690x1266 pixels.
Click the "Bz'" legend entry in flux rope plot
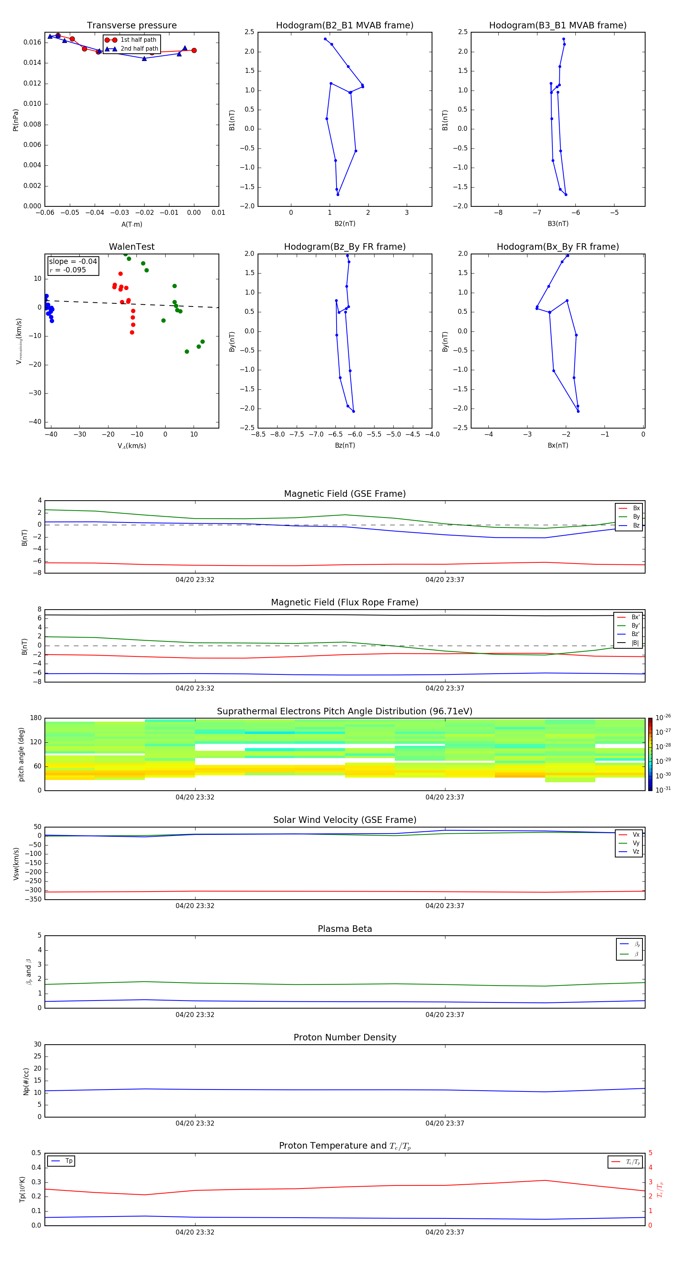click(629, 634)
